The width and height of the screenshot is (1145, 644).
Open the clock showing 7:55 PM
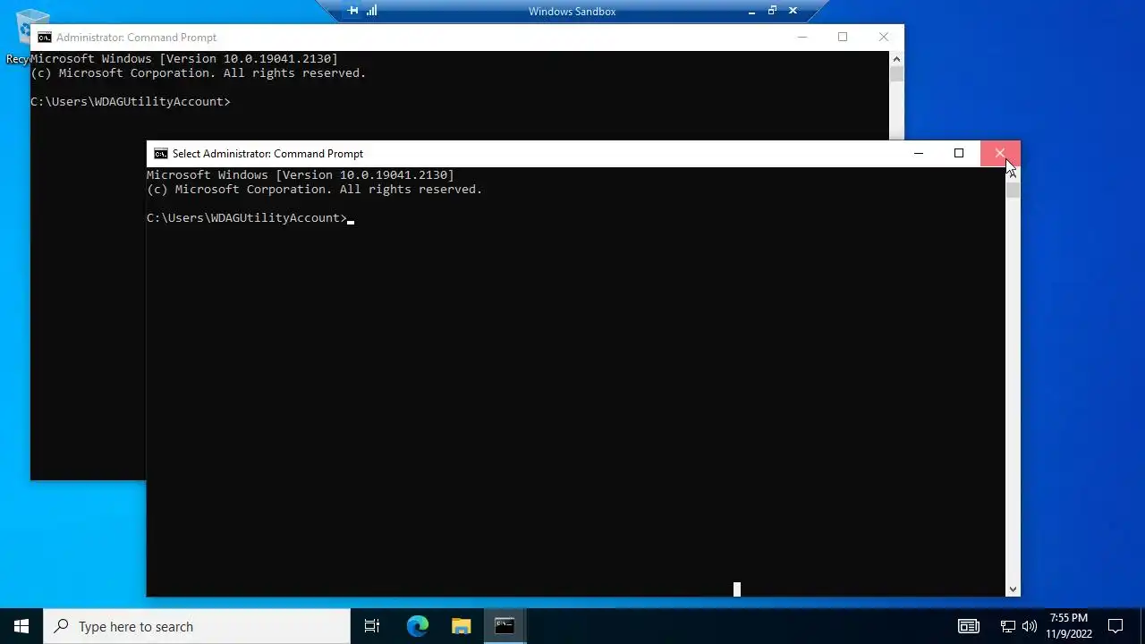point(1069,626)
